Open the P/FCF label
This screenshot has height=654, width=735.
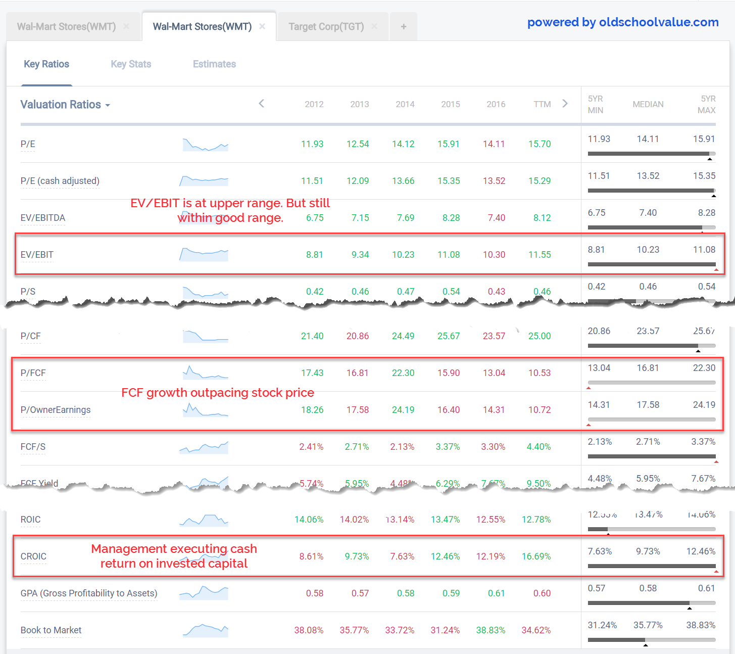coord(33,373)
